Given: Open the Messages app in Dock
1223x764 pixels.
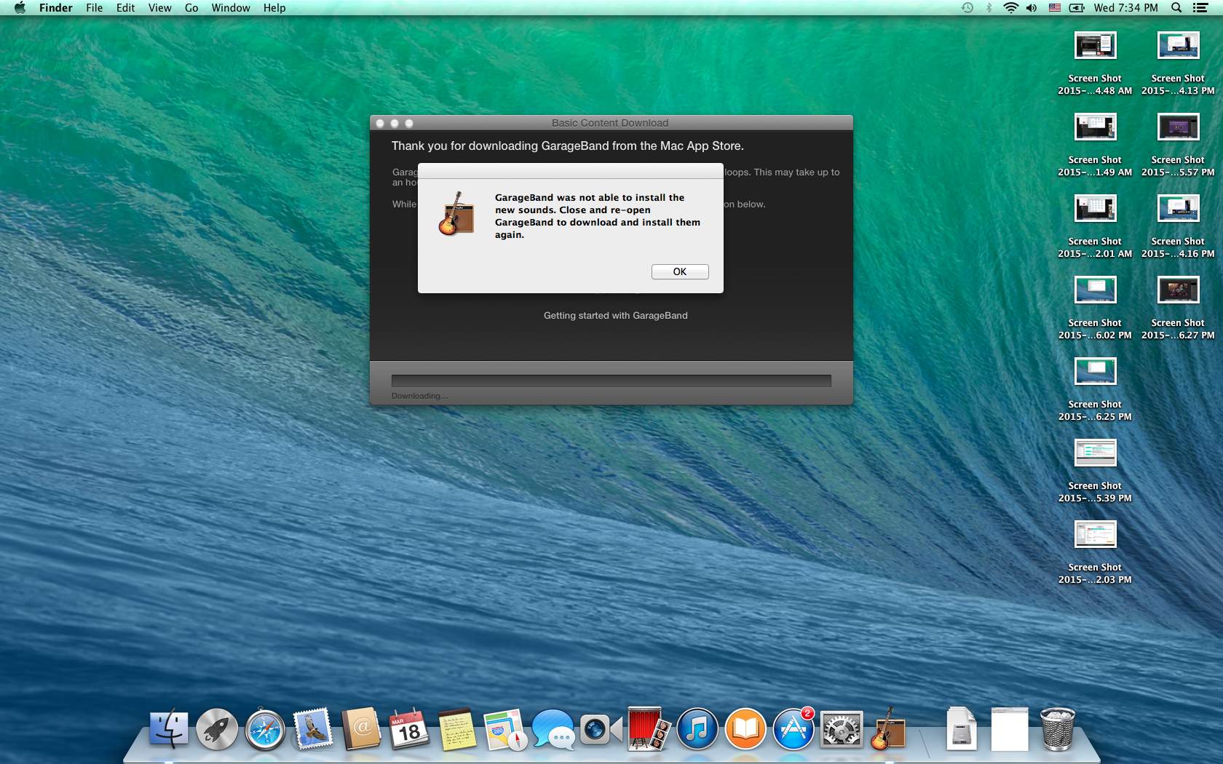Looking at the screenshot, I should point(553,729).
